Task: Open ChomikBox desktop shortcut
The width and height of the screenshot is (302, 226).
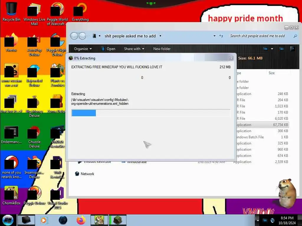Action: [11, 195]
